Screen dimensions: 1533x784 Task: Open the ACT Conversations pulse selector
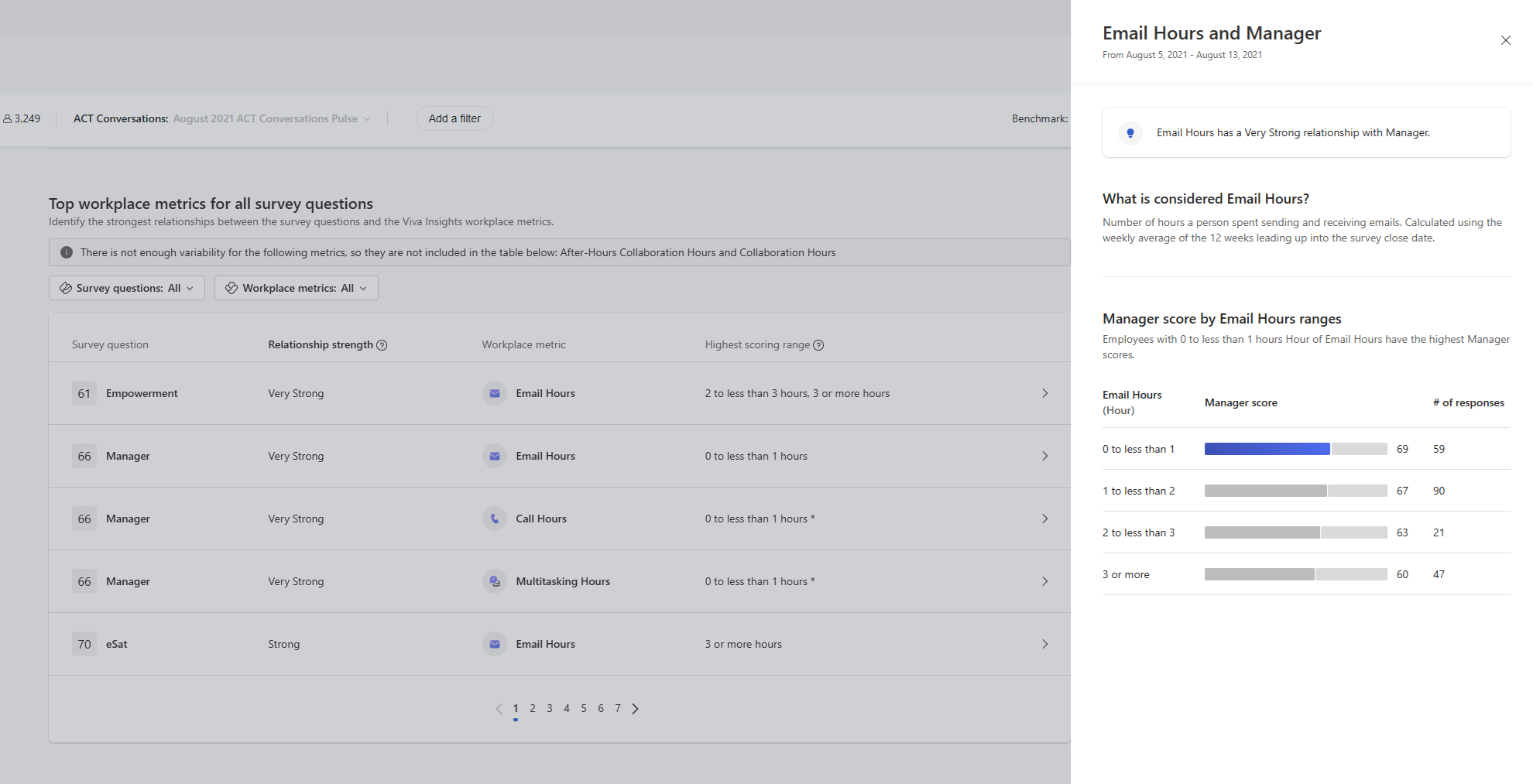[271, 118]
